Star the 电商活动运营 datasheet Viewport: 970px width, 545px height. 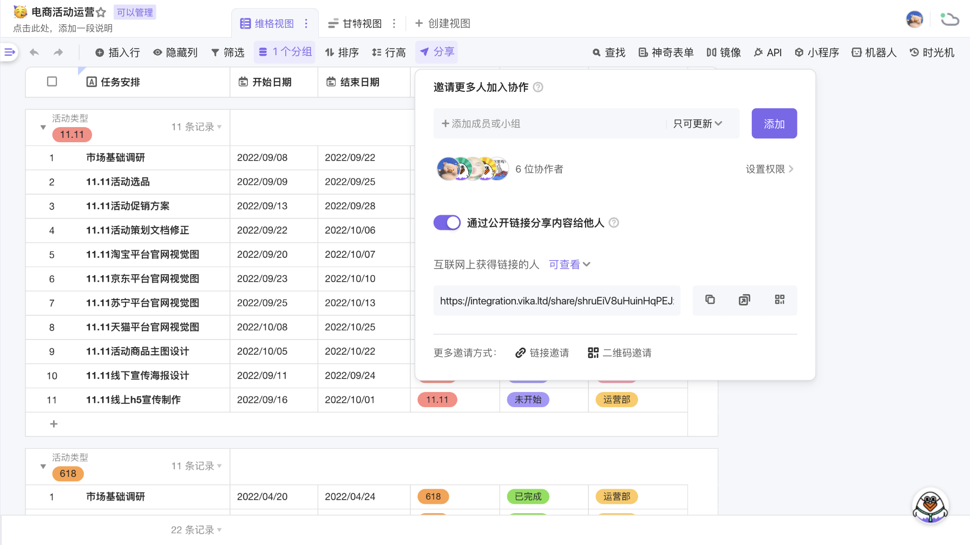101,12
